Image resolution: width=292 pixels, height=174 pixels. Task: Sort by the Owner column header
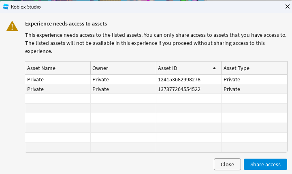tap(123, 68)
